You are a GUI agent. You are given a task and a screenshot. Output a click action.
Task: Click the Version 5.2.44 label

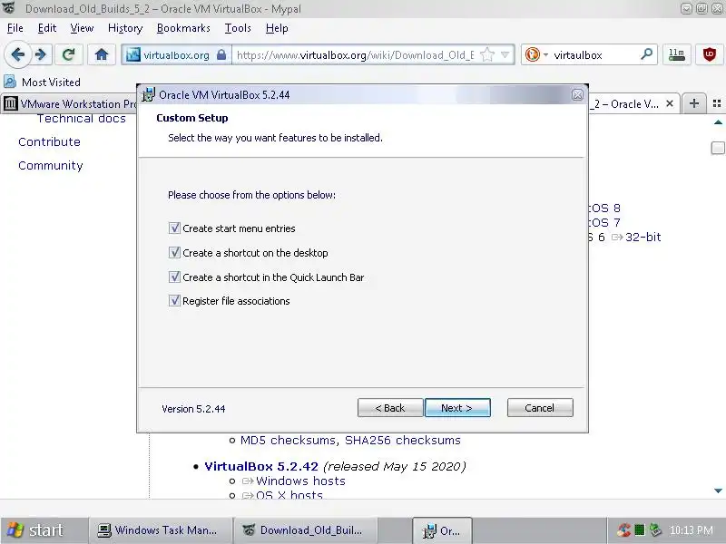point(193,409)
